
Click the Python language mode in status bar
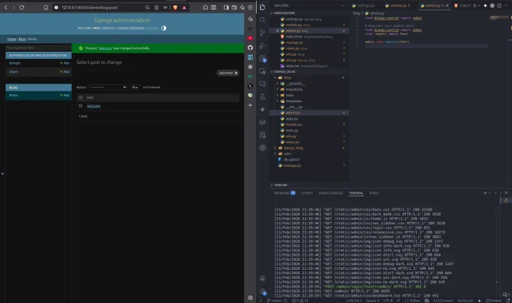[413, 301]
